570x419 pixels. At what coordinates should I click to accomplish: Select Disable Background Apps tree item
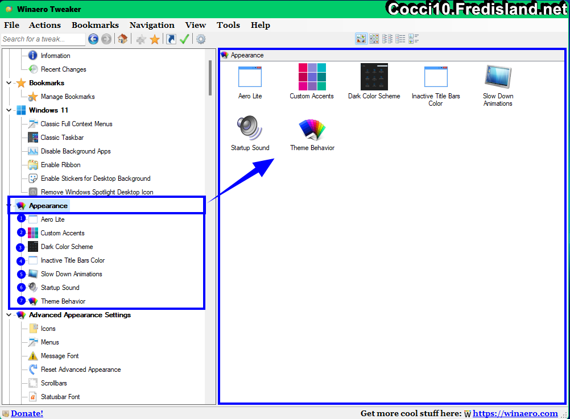[x=76, y=151]
